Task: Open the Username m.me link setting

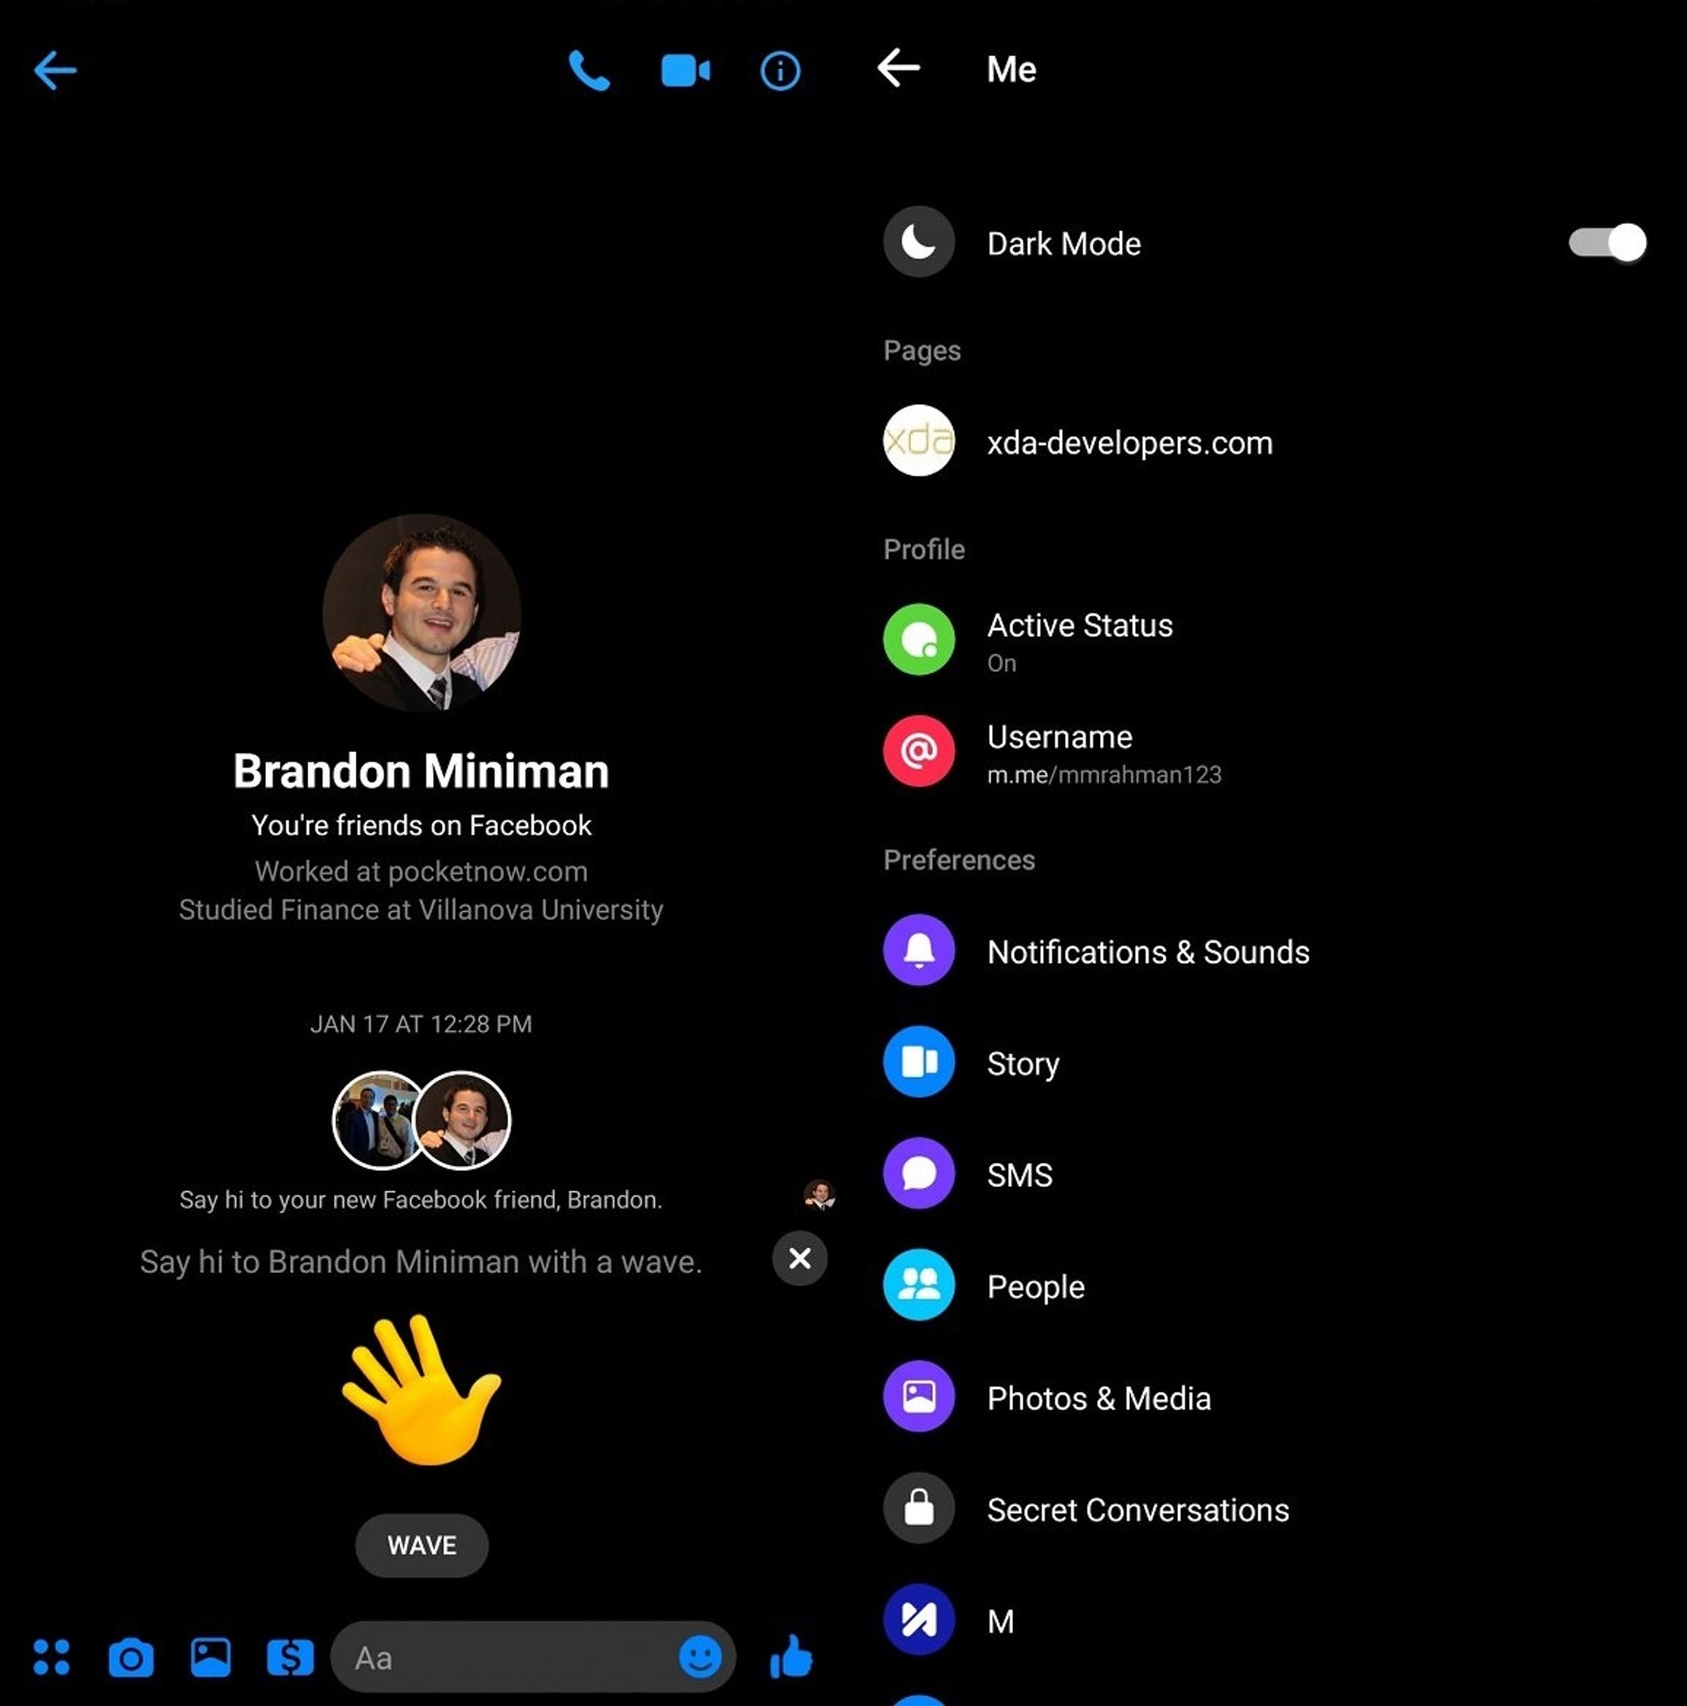Action: tap(1103, 752)
